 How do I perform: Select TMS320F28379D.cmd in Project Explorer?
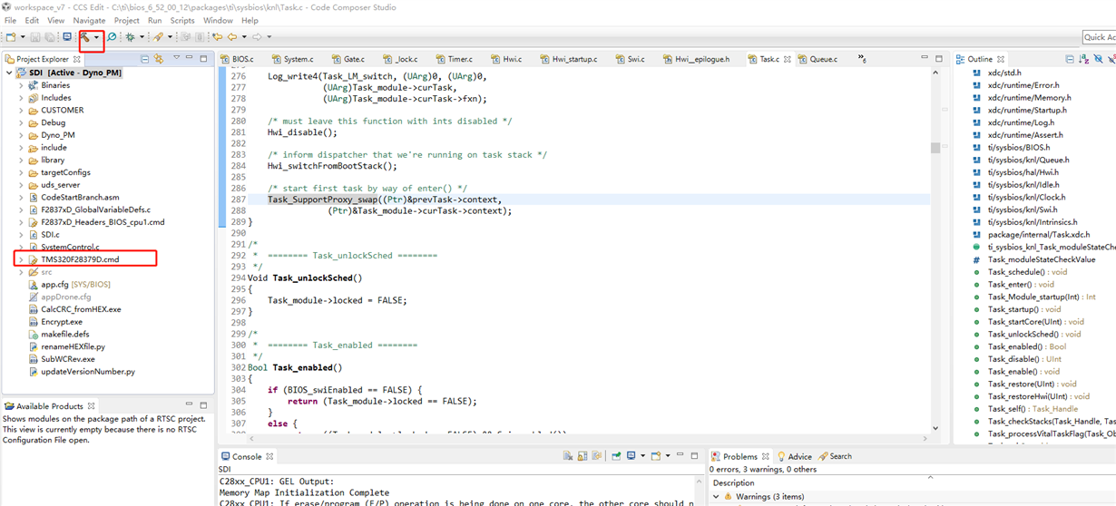click(80, 259)
